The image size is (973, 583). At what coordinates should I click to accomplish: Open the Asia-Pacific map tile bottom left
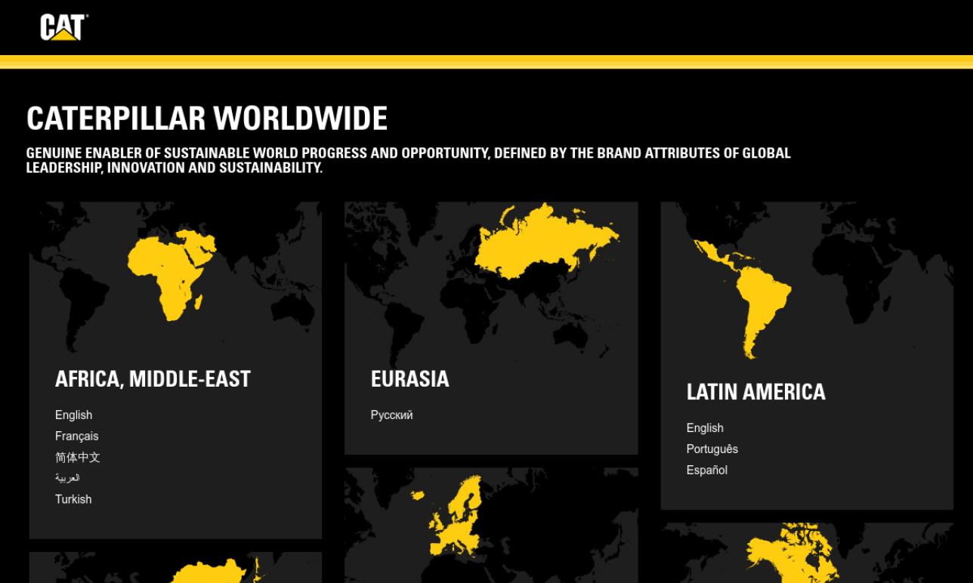pyautogui.click(x=175, y=570)
